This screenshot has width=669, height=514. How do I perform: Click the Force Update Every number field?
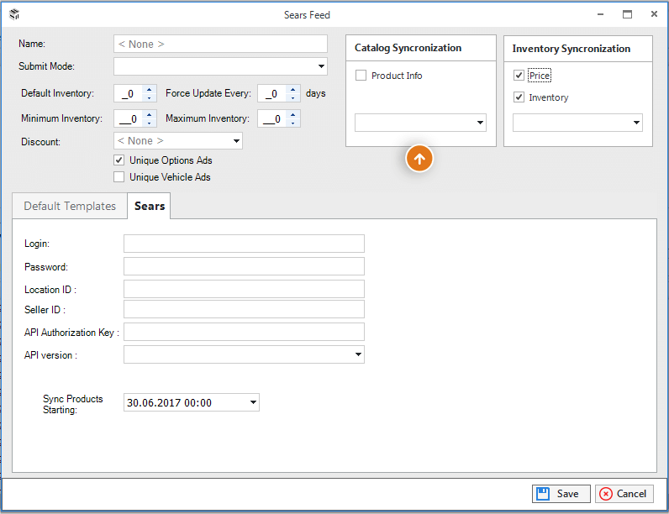pyautogui.click(x=272, y=93)
